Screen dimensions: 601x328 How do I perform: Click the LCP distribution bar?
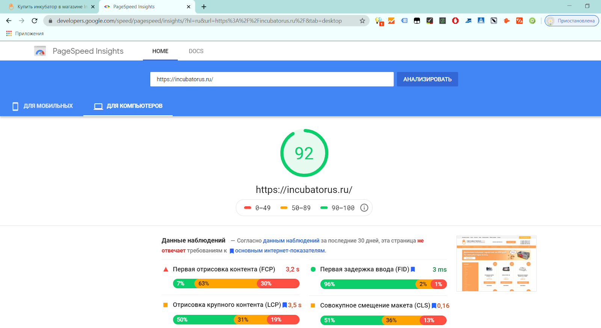[x=236, y=320]
